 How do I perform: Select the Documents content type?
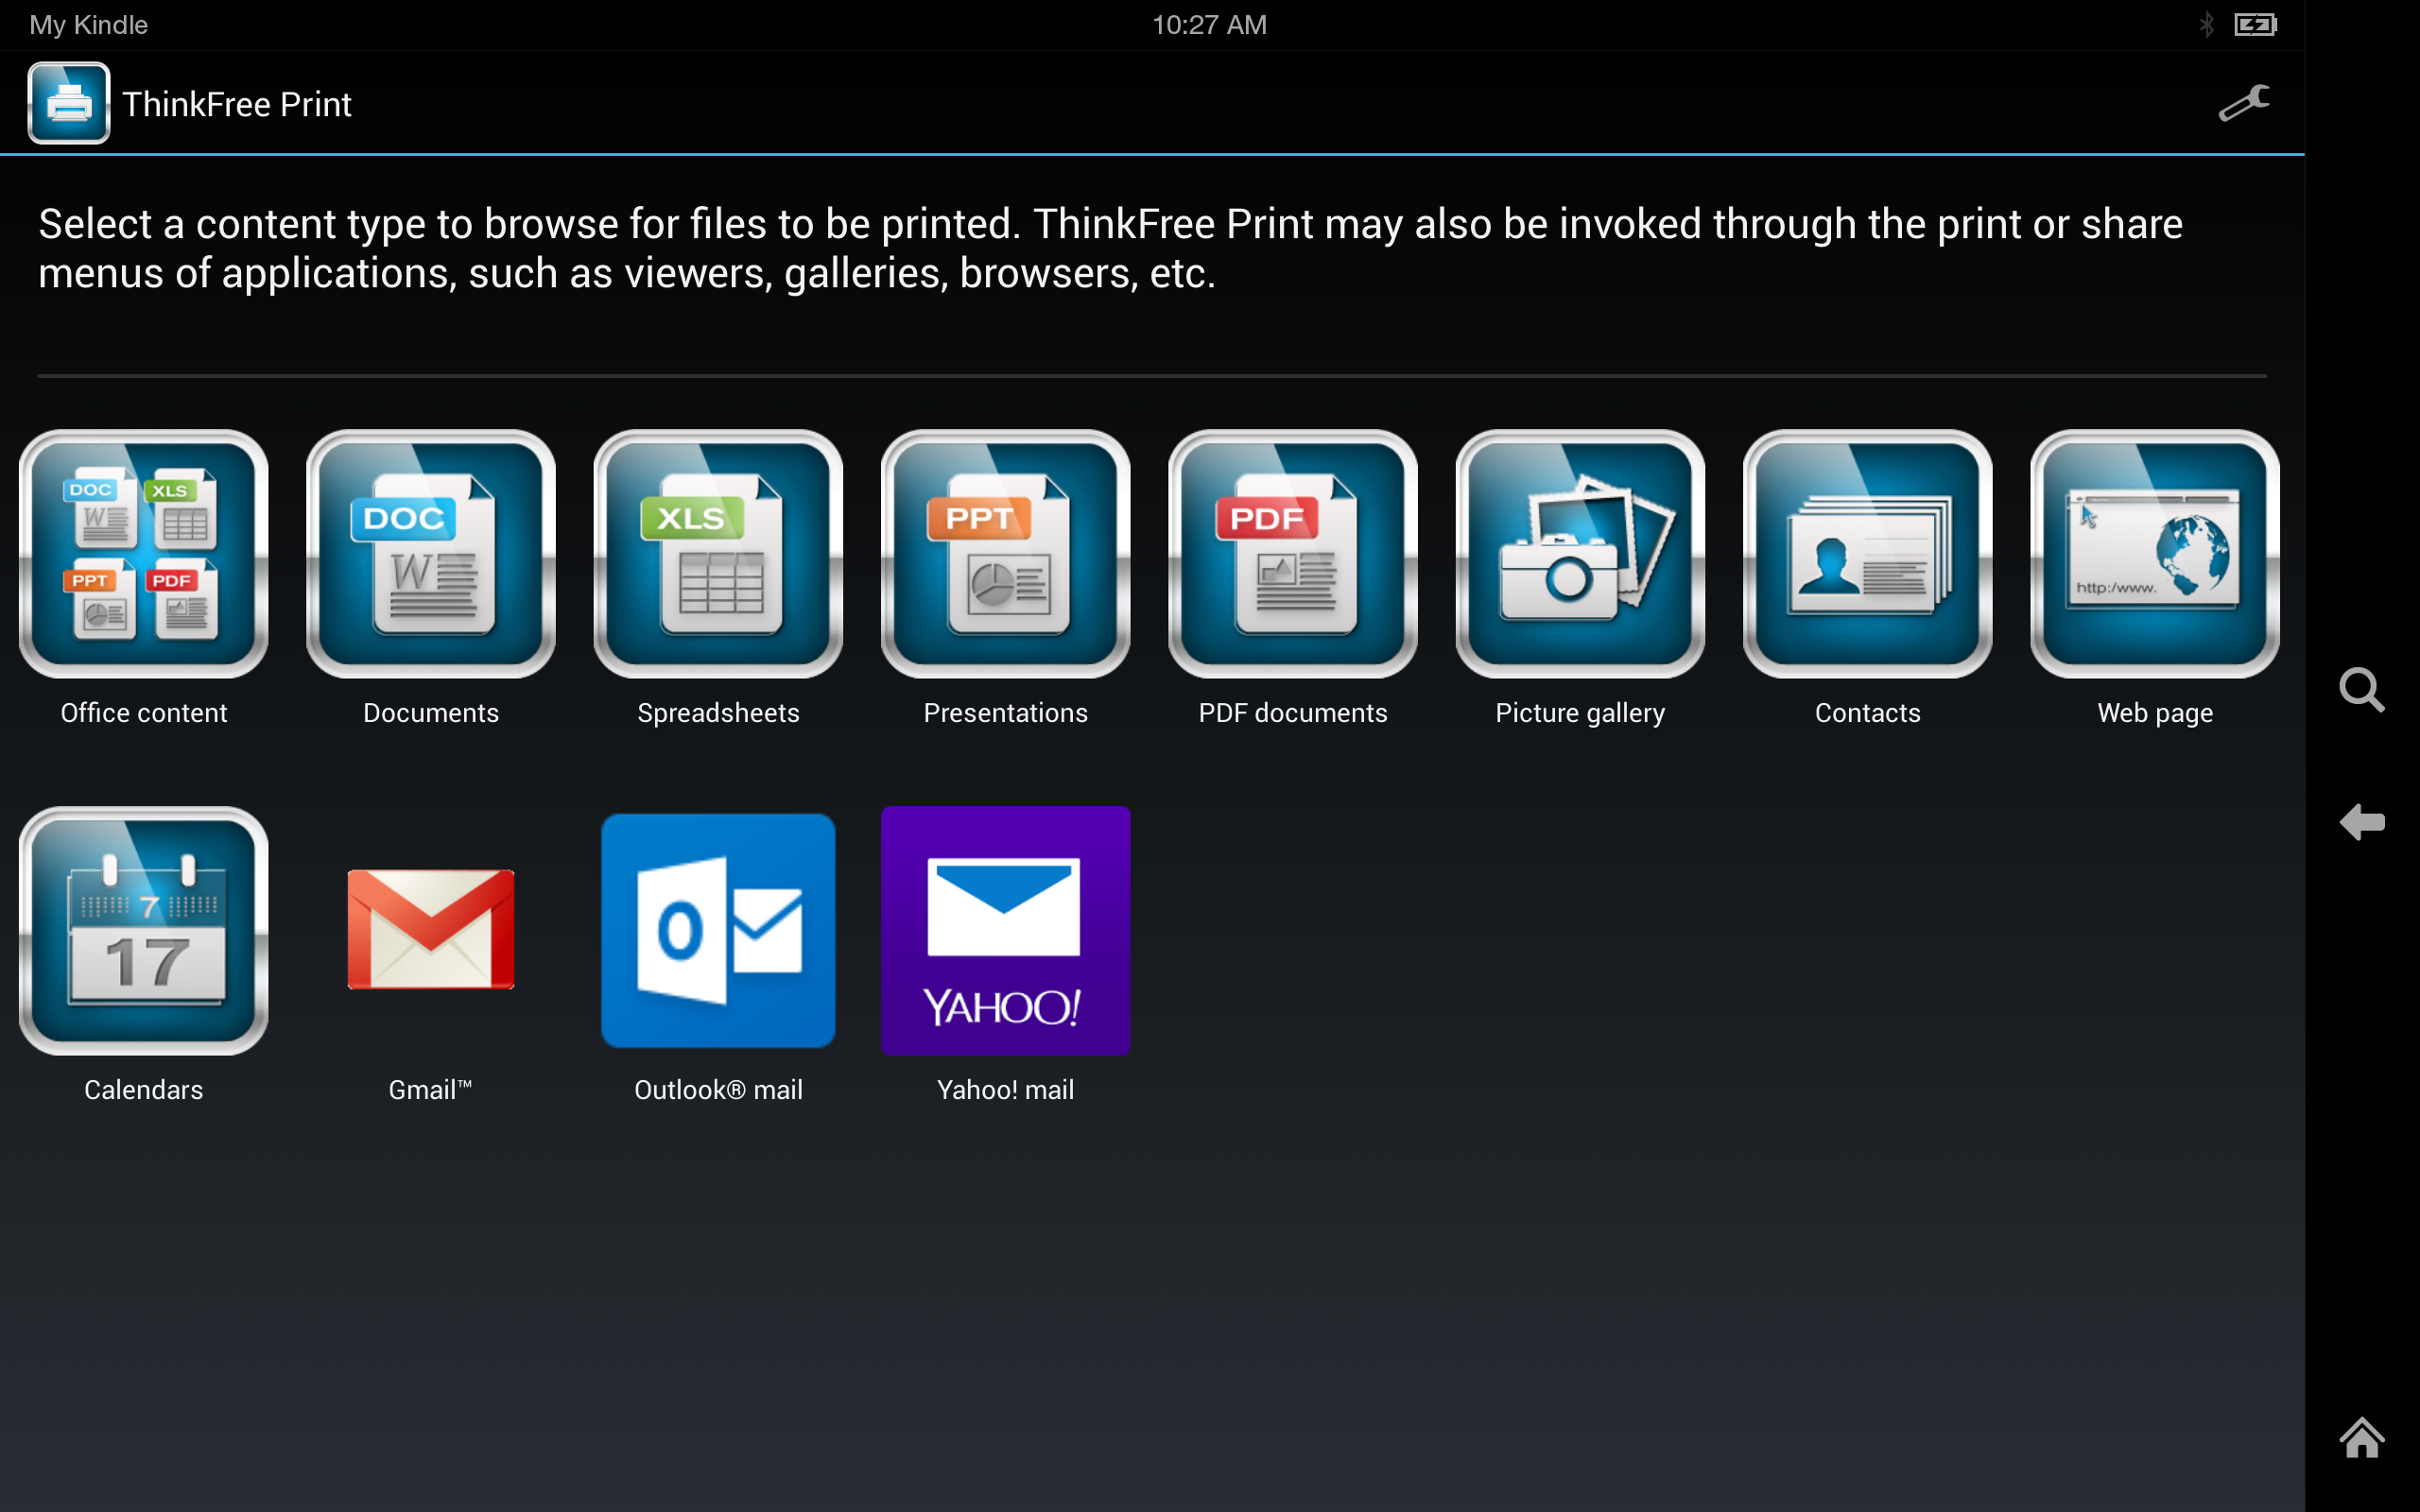(430, 553)
